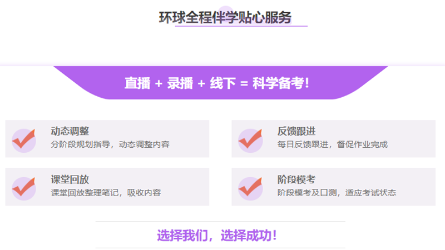Click description 分阶段规划指导,动态调整内容

coord(110,144)
